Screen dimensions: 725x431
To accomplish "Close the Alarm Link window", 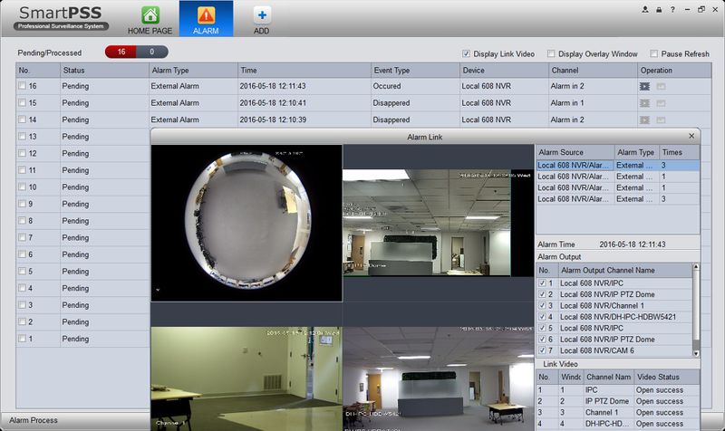I will [691, 136].
